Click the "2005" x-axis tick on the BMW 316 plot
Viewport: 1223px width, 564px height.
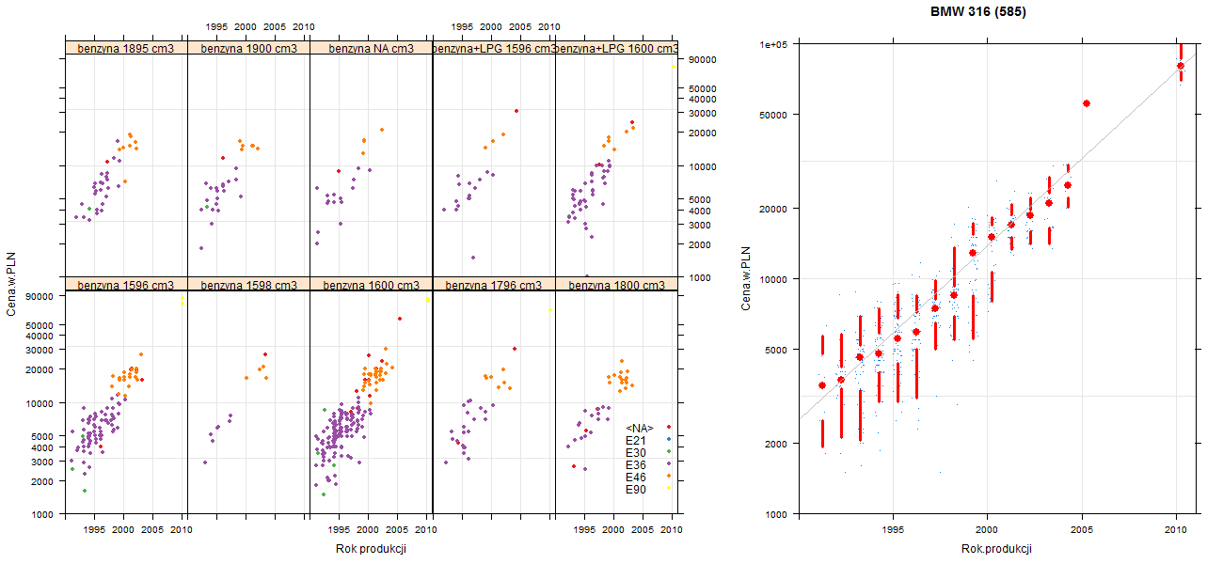(x=1082, y=530)
